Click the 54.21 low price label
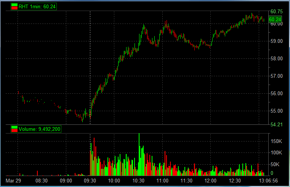Viewport: 290px width, 187px height. pyautogui.click(x=277, y=125)
